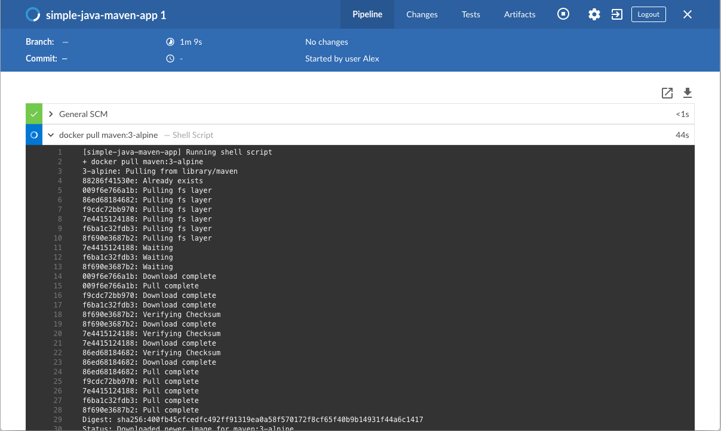Click the pipeline run status spinner
721x431 pixels.
pos(33,15)
